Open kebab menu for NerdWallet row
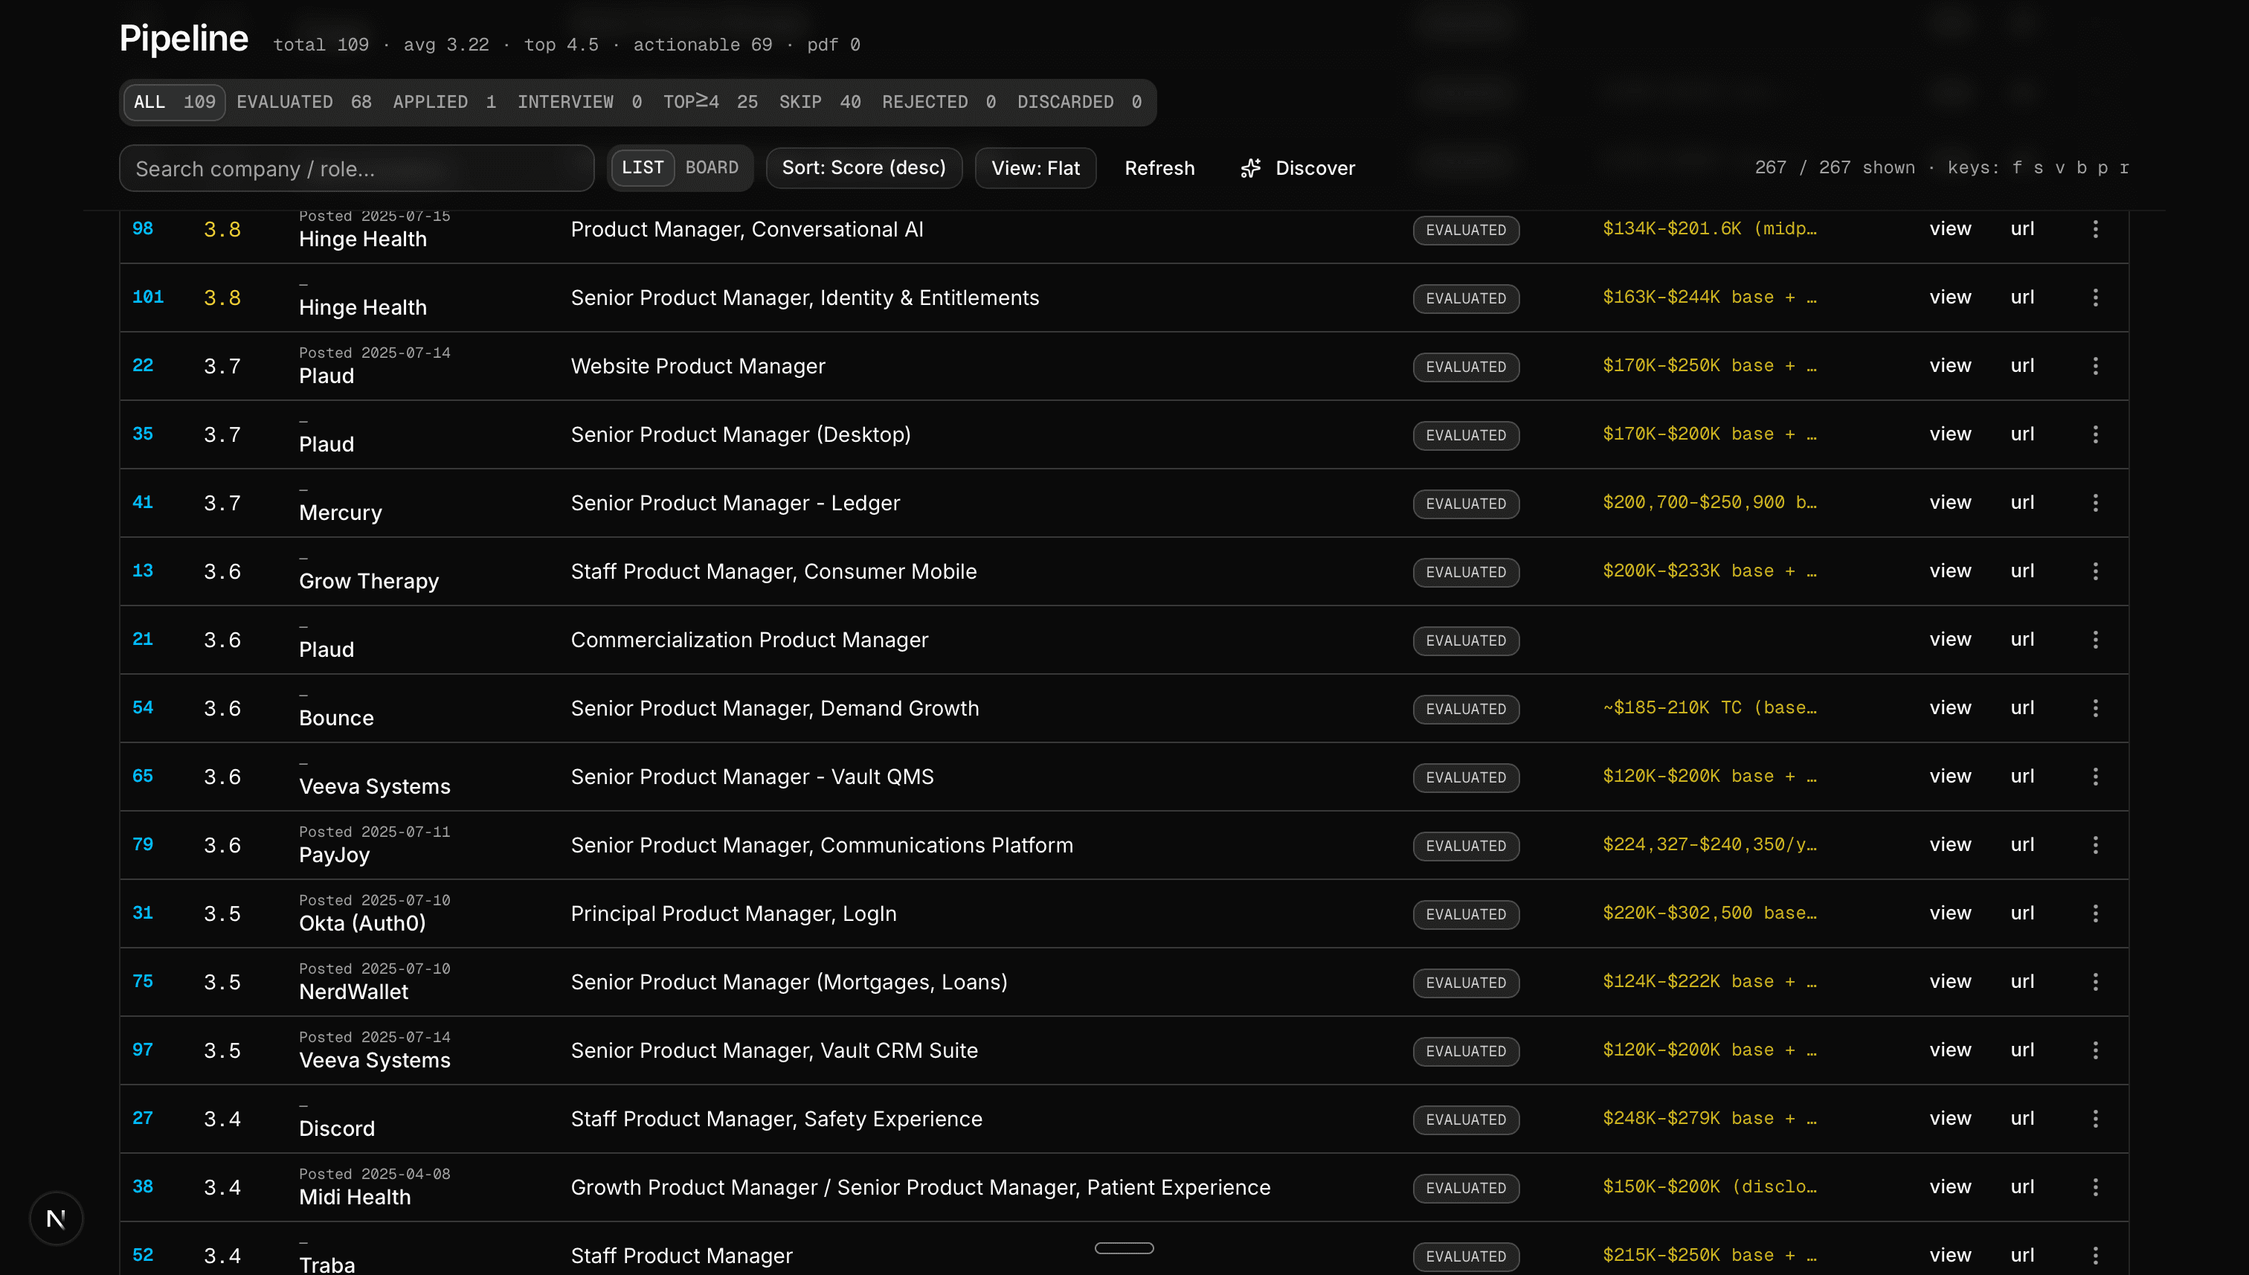This screenshot has width=2249, height=1275. tap(2095, 982)
